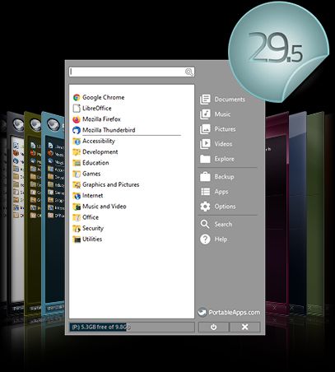Open the Videos folder icon
This screenshot has height=372, width=335.
[205, 144]
